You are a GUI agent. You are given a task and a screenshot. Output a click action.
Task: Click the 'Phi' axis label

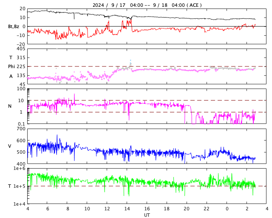pyautogui.click(x=11, y=66)
